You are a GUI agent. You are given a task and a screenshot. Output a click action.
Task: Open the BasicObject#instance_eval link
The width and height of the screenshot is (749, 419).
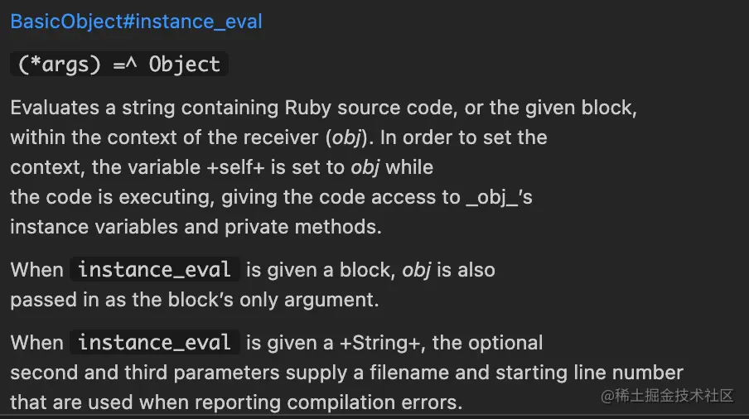click(x=136, y=22)
